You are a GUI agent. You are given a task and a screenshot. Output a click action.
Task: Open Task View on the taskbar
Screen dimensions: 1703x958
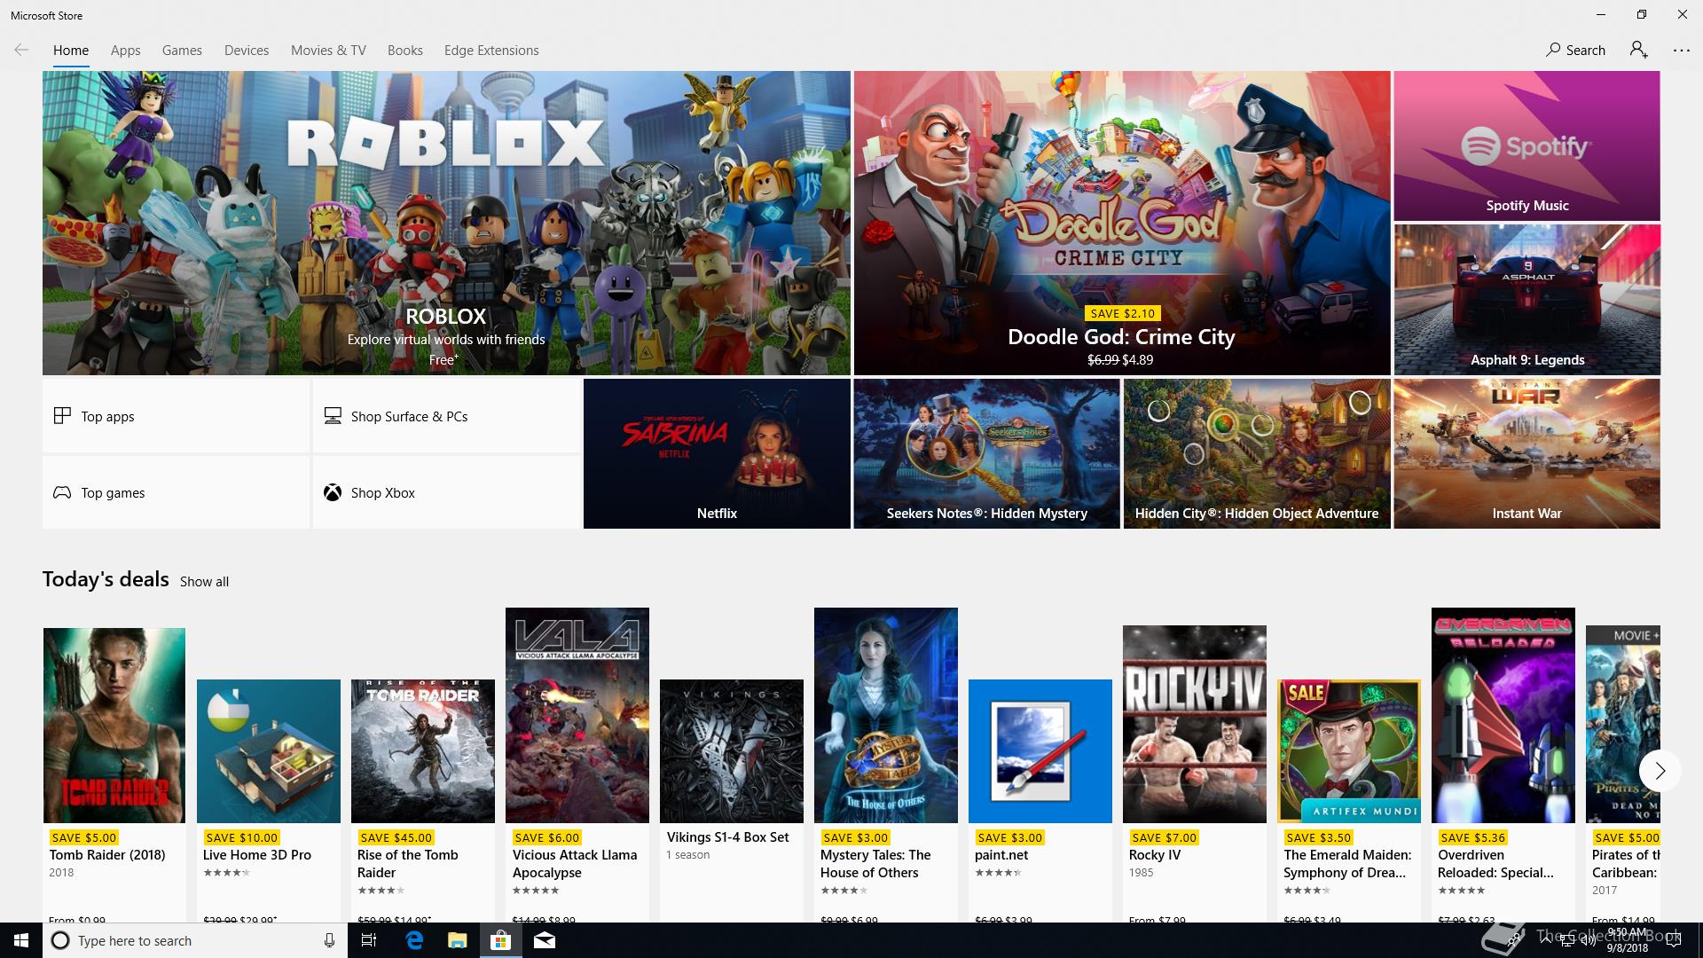tap(369, 940)
